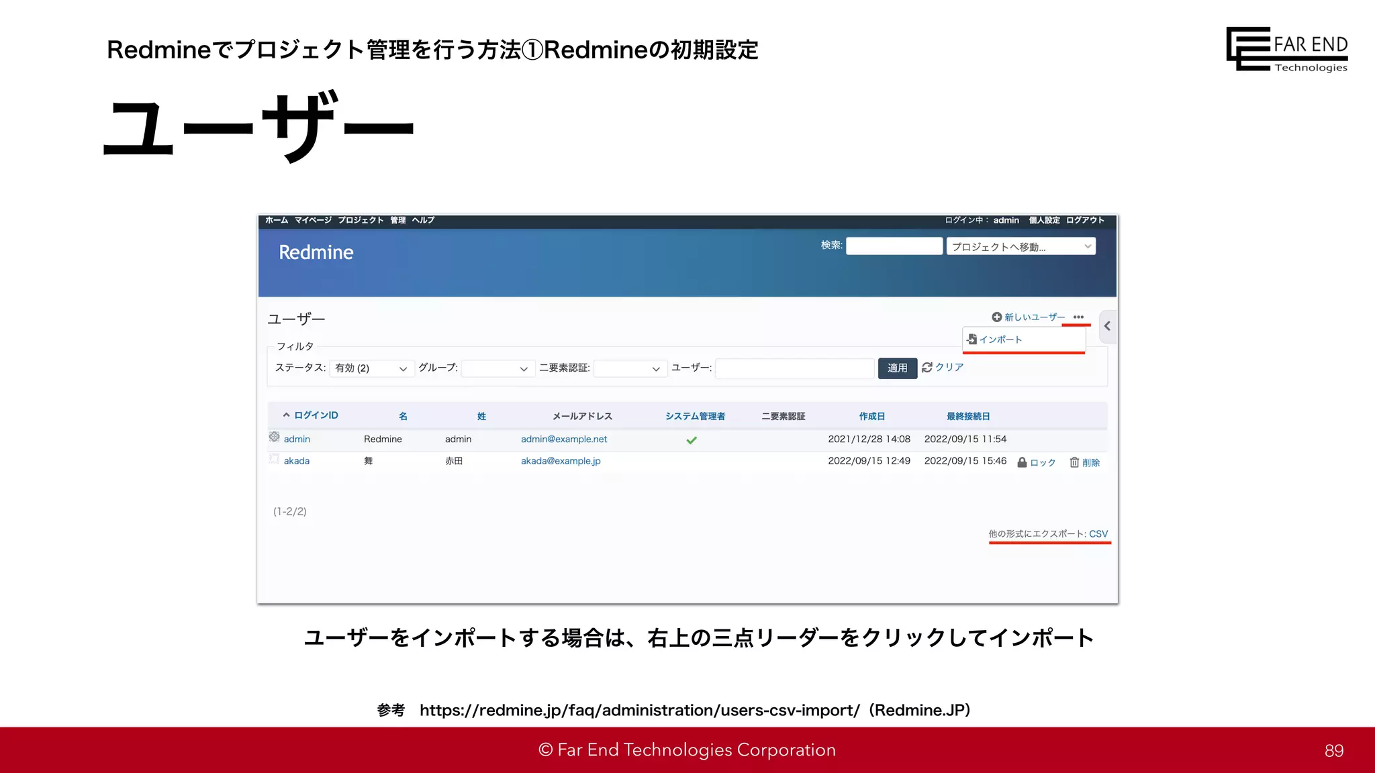Click the FAR END Technologies logo
1375x773 pixels.
[1287, 49]
